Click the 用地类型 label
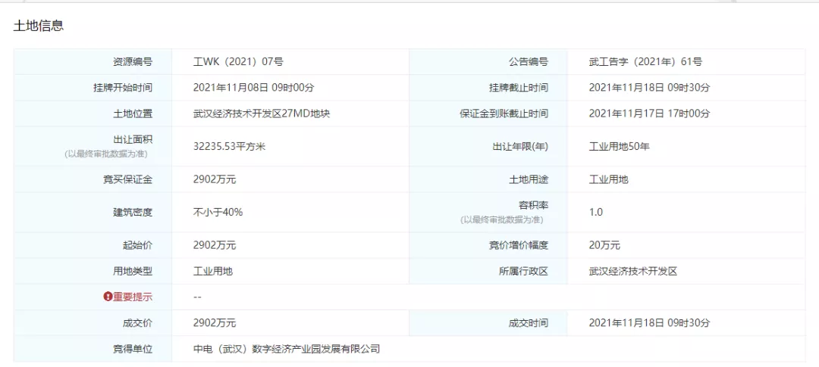This screenshot has height=367, width=819. [133, 271]
